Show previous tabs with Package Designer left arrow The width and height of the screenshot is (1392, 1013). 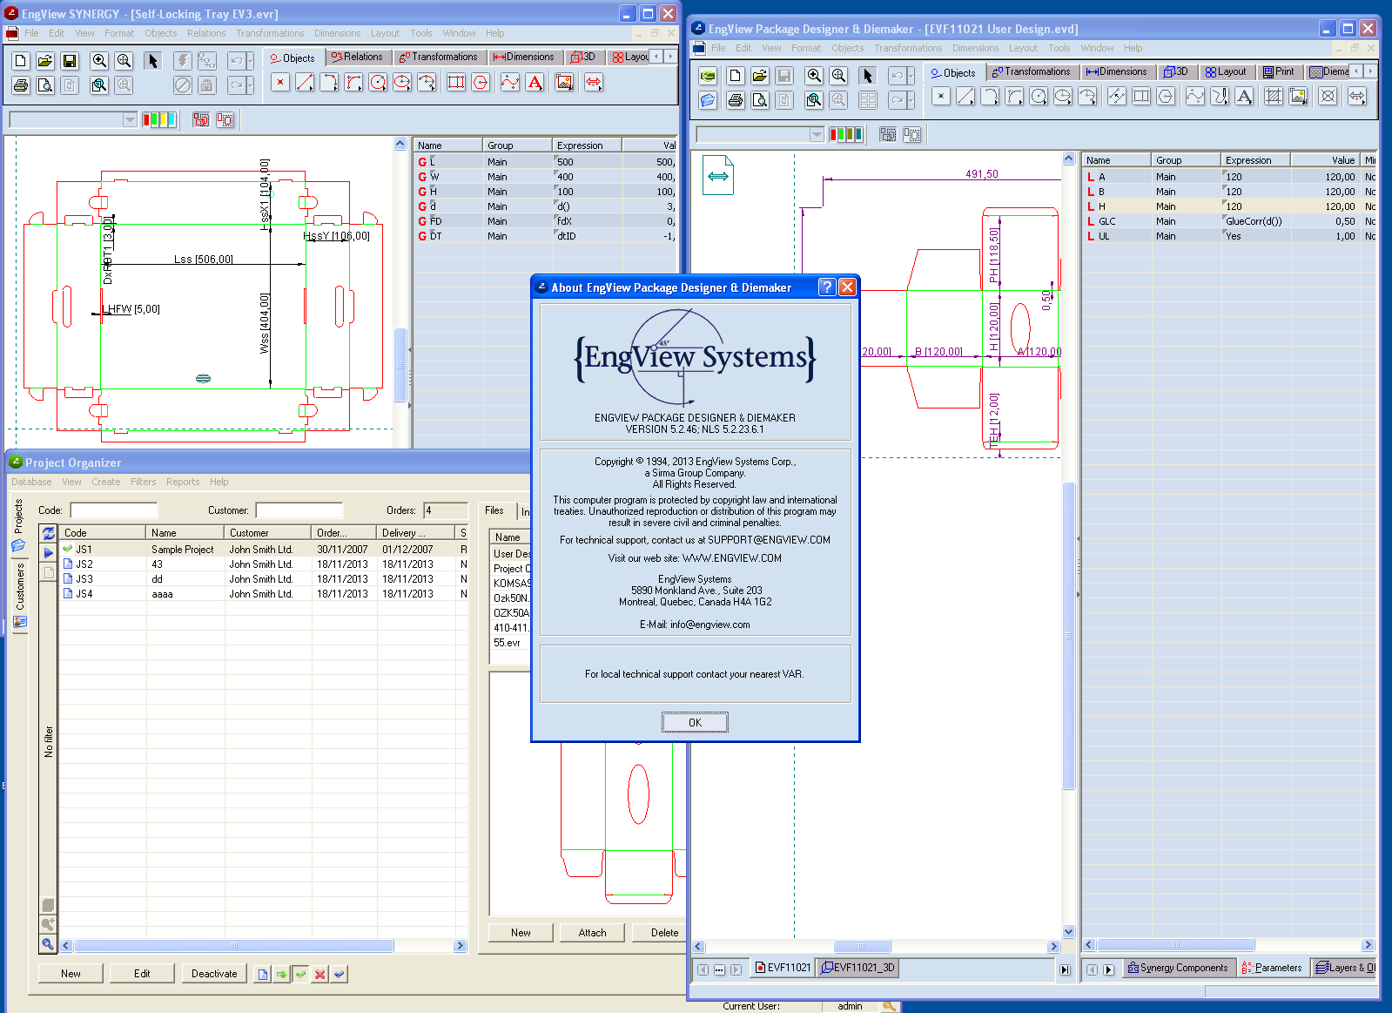point(1356,71)
